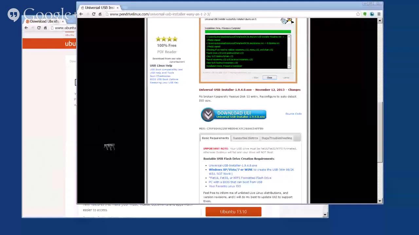Click the MD5 checksum text

pyautogui.click(x=231, y=129)
